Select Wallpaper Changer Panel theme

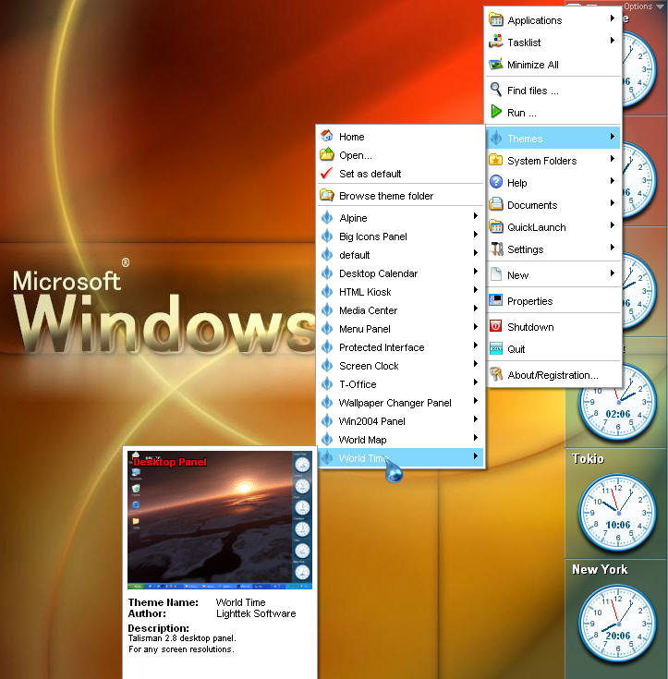point(401,403)
